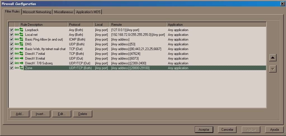
Task: Click the arrows icon for DirectX 7 initial
Action: tap(21, 53)
